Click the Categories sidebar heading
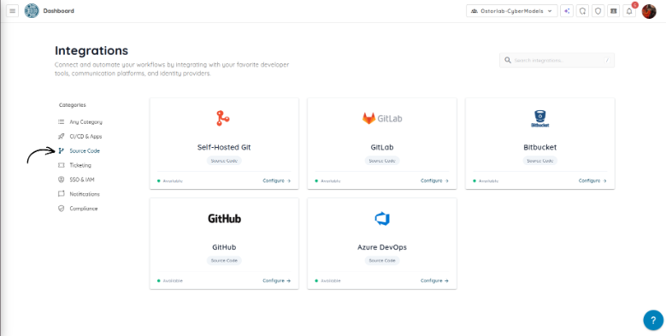666x336 pixels. (x=72, y=105)
